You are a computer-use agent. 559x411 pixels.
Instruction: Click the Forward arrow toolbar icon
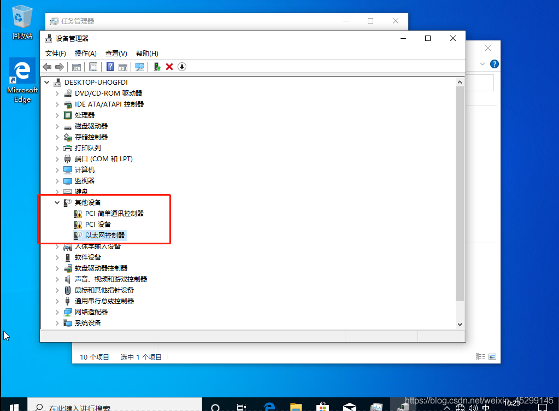coord(60,67)
